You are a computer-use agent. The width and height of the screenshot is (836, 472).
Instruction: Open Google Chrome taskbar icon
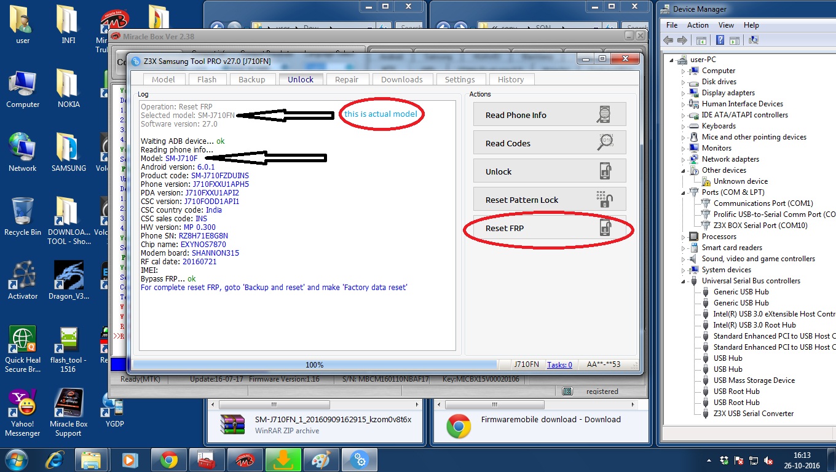[x=169, y=459]
